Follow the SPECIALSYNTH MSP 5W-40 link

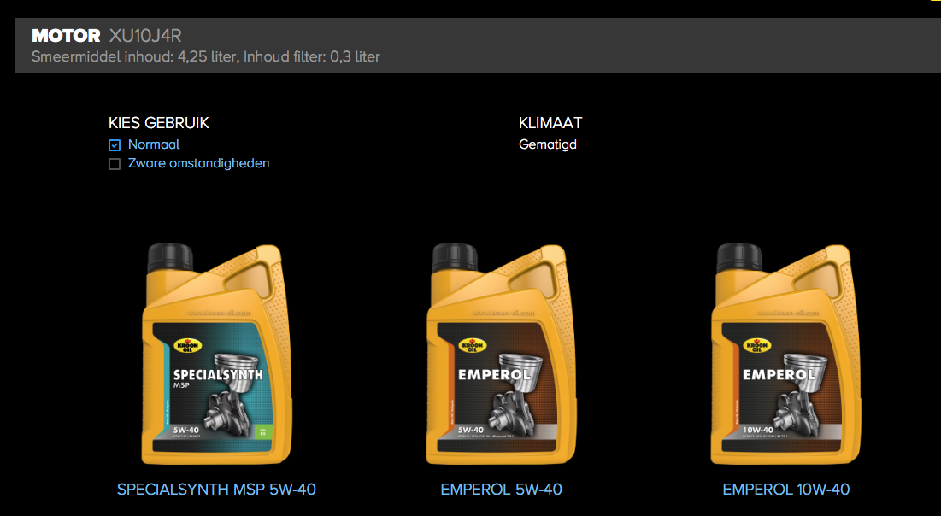coord(216,490)
